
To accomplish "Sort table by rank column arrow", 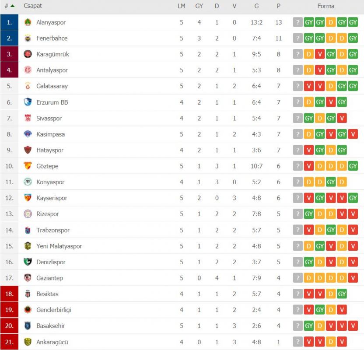I will pyautogui.click(x=13, y=6).
